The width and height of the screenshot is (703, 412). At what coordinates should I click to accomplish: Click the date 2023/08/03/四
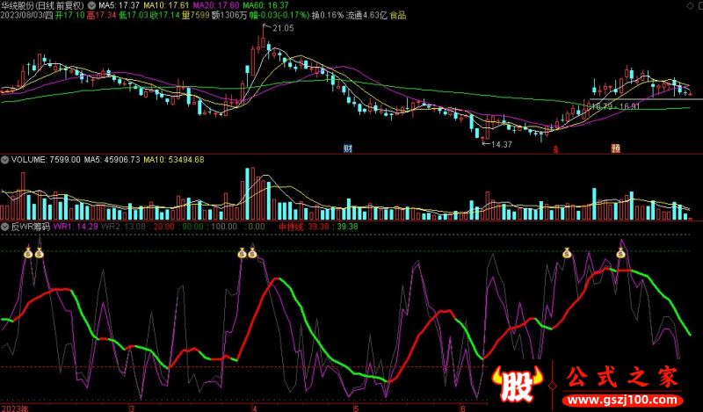26,15
